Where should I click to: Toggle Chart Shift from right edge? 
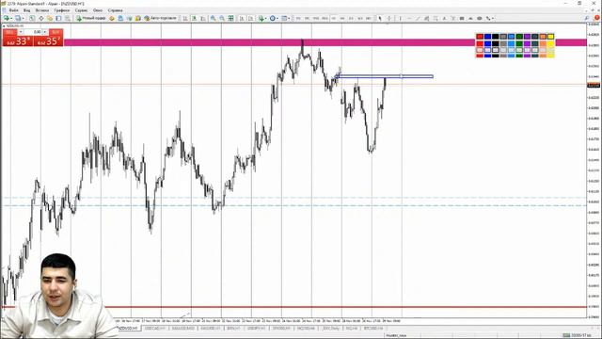[x=250, y=18]
